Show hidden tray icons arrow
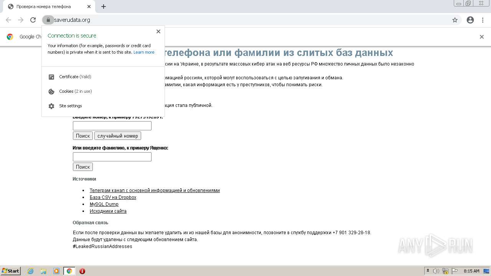This screenshot has height=276, width=491. (x=428, y=271)
